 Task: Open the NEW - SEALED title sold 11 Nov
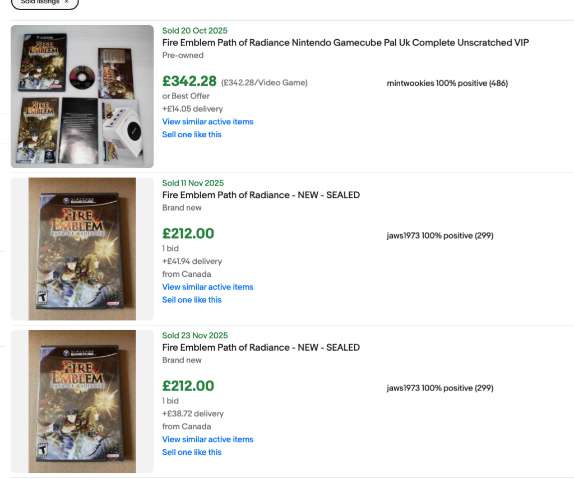261,195
